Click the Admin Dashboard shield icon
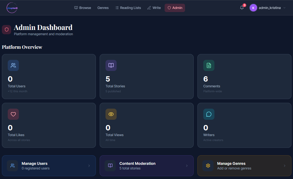293x179 pixels. [x=6, y=30]
